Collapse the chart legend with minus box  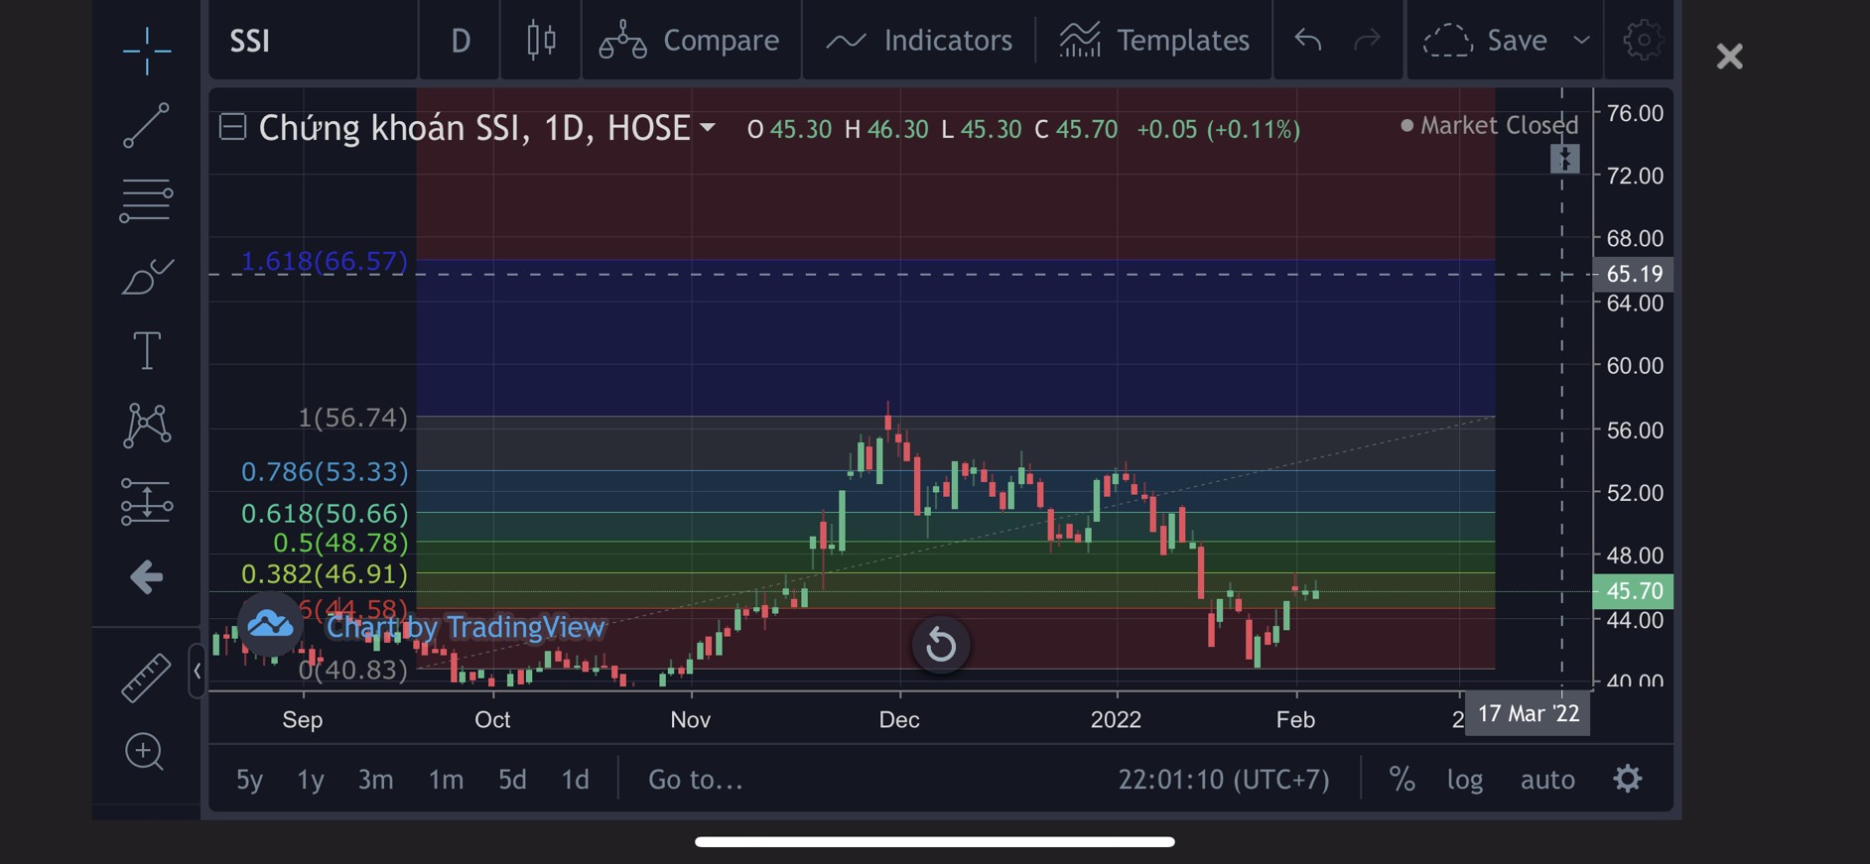pos(232,127)
